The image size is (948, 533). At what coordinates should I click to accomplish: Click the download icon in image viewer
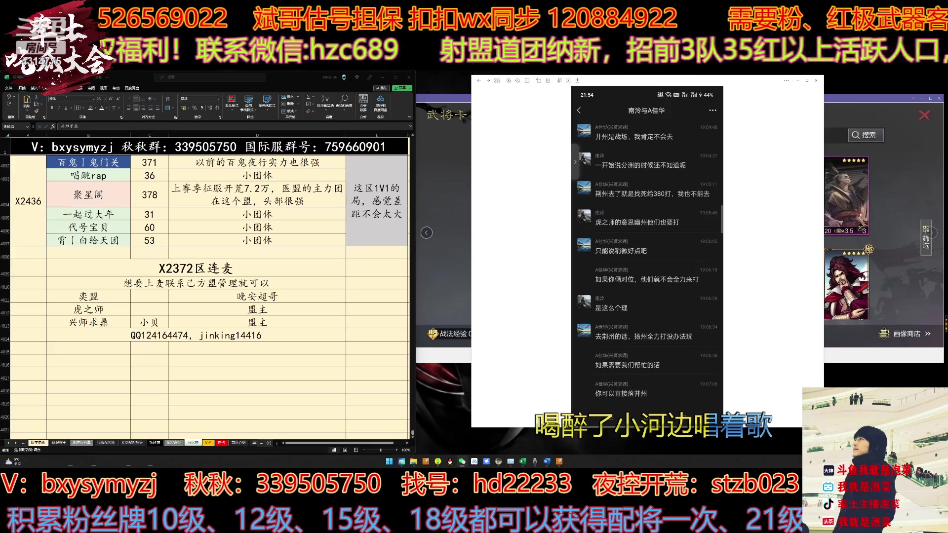[x=577, y=80]
